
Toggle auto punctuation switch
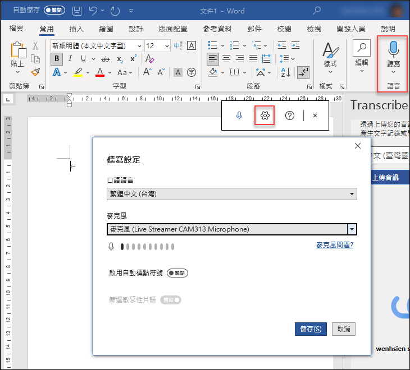[177, 273]
